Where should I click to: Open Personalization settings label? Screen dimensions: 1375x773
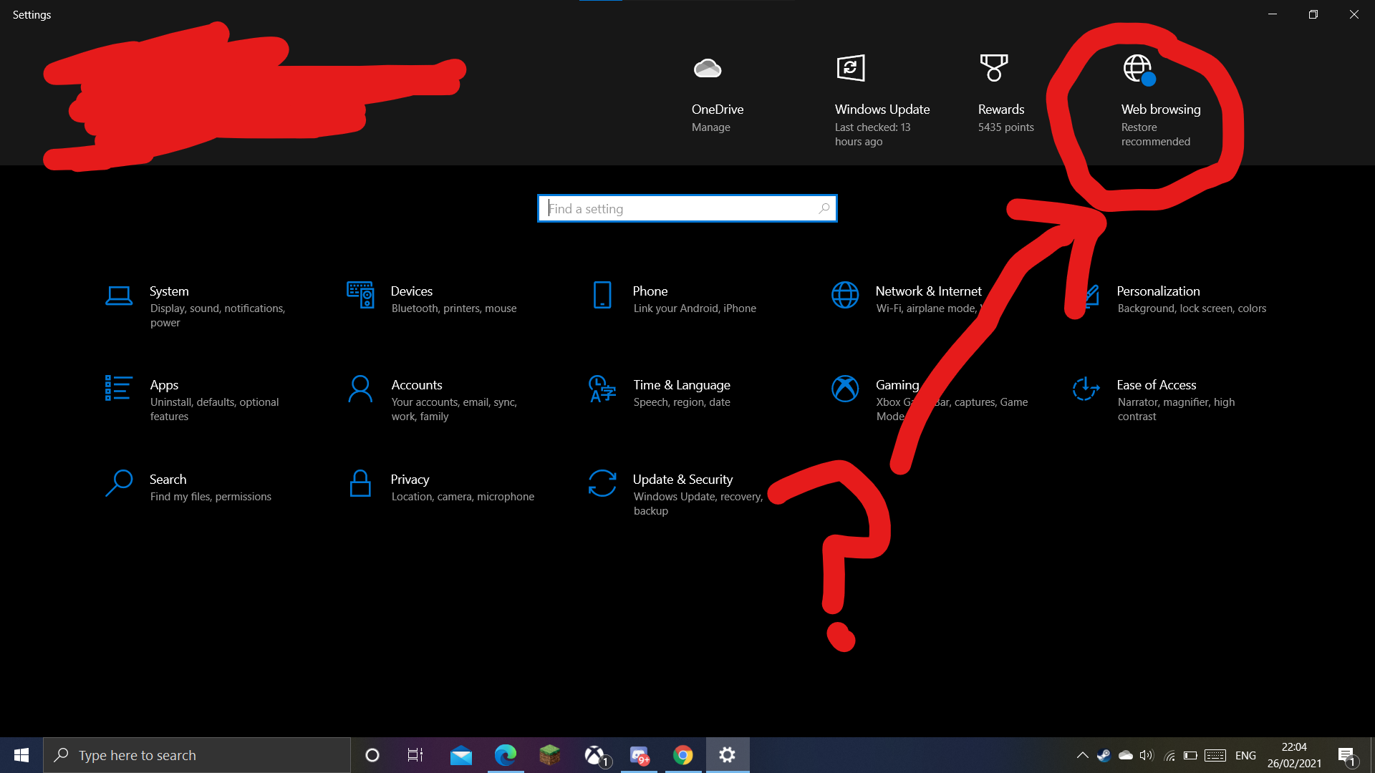point(1158,291)
